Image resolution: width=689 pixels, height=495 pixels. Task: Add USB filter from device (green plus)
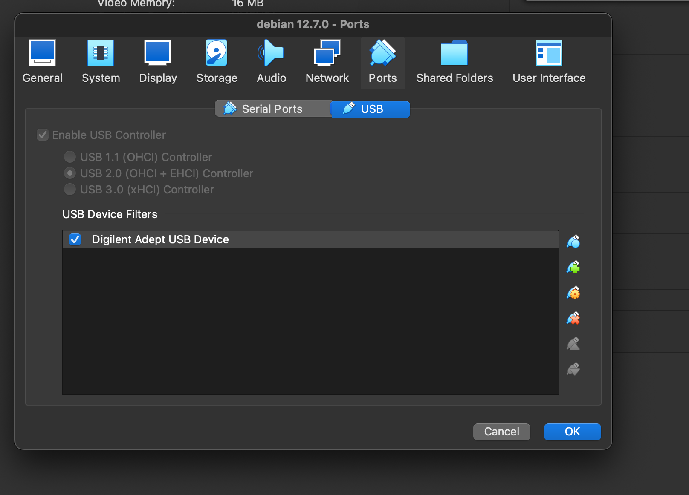pyautogui.click(x=573, y=267)
